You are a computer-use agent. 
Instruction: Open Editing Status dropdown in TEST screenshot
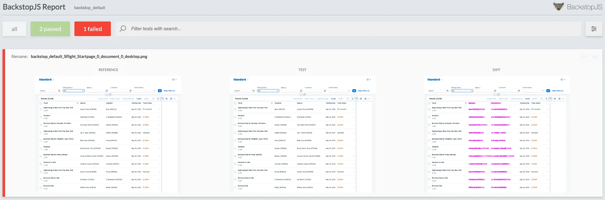click(x=278, y=91)
